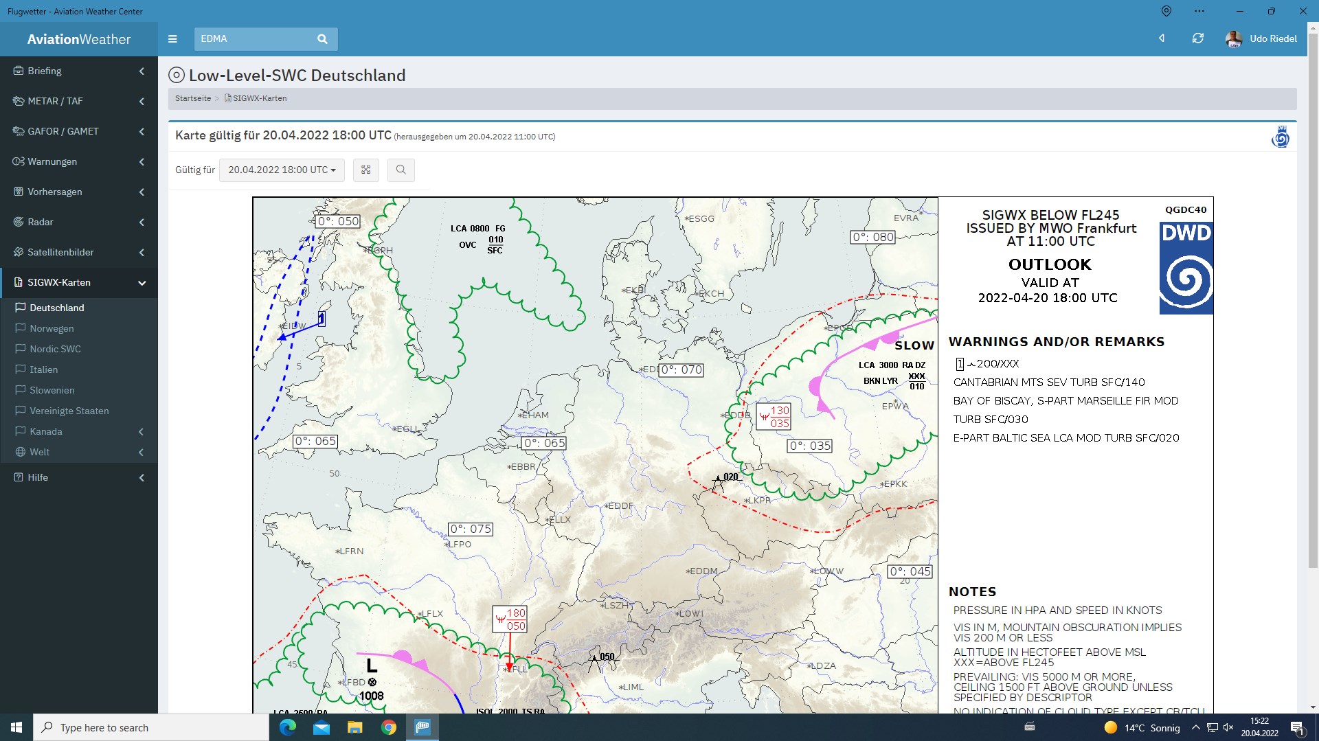Image resolution: width=1319 pixels, height=741 pixels.
Task: Refresh page with the reload icon
Action: point(1198,38)
